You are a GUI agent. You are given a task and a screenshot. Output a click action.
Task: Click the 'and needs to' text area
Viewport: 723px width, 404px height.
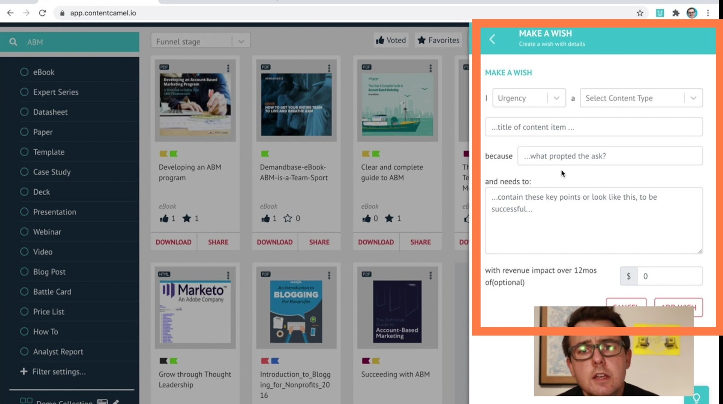(594, 220)
